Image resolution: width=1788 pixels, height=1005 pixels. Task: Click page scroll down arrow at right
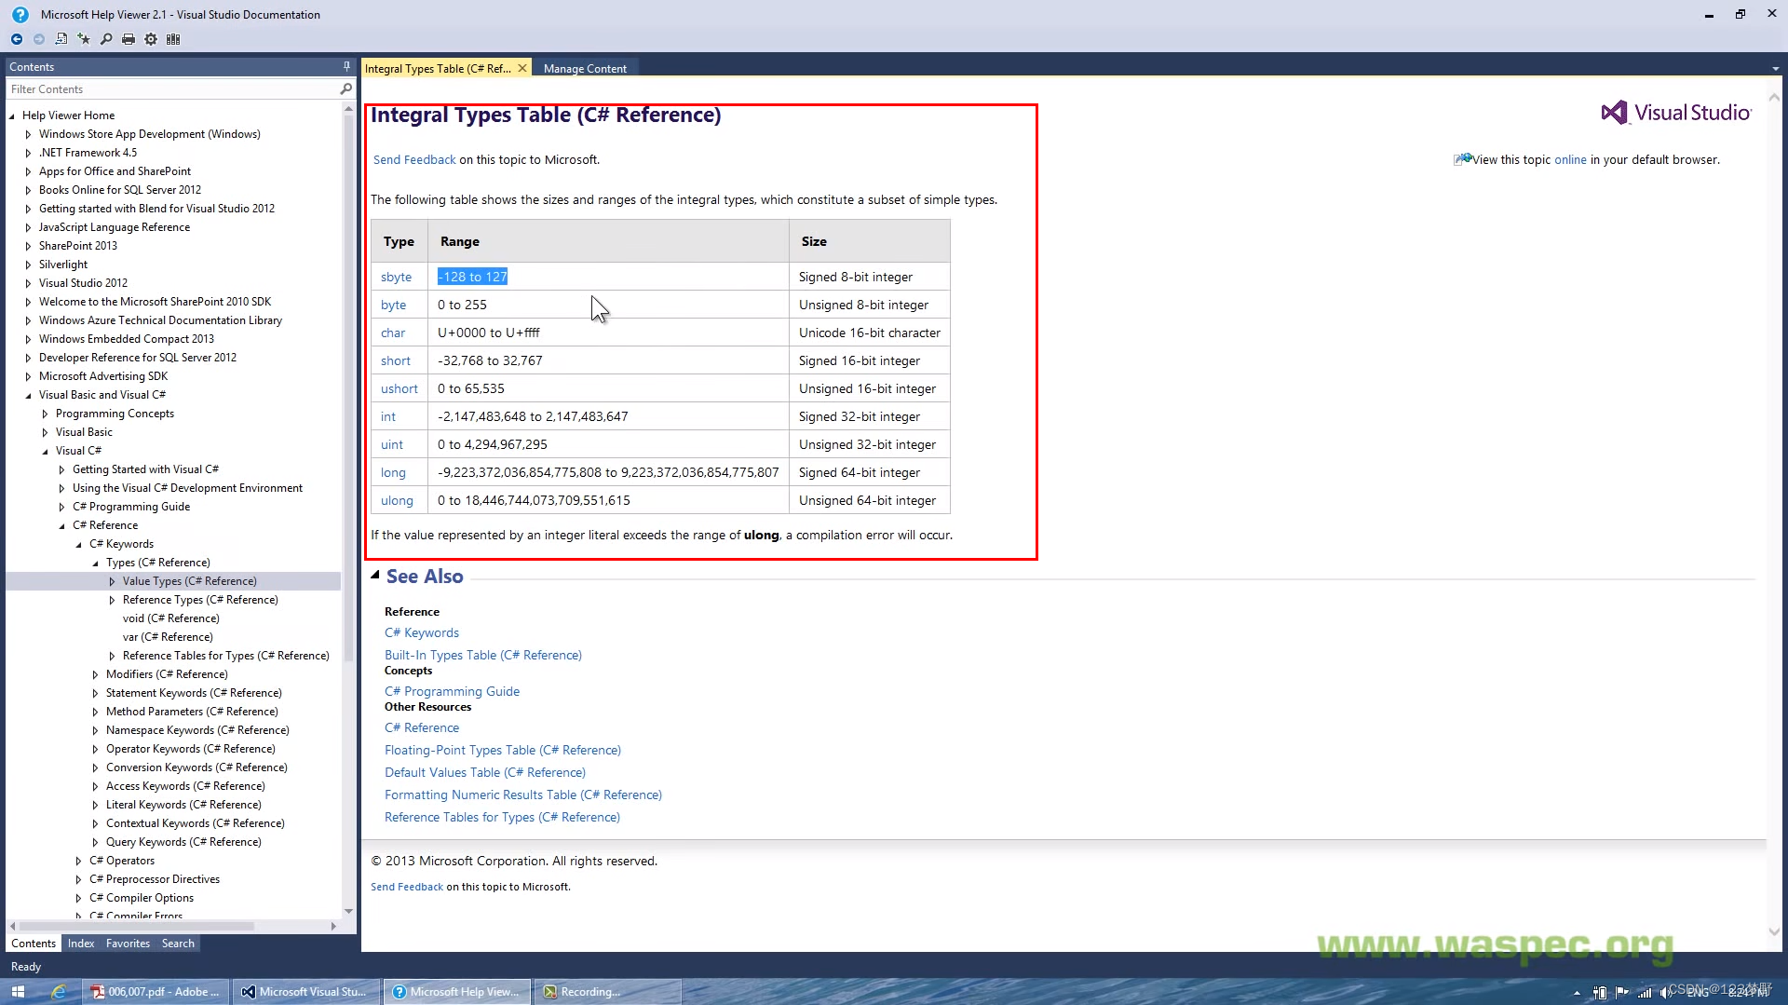1774,931
